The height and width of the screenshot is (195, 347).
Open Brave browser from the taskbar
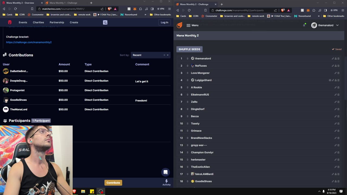[x=74, y=191]
